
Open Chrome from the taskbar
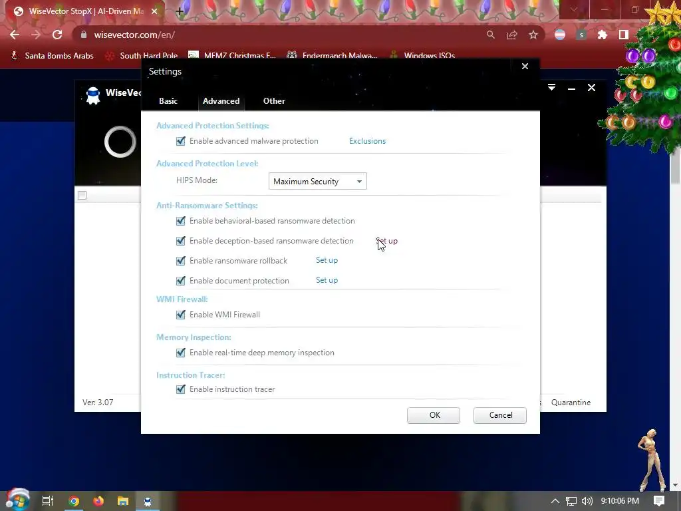click(74, 501)
